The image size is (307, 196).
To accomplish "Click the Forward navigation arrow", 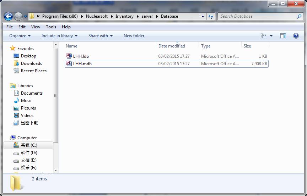I will point(18,17).
